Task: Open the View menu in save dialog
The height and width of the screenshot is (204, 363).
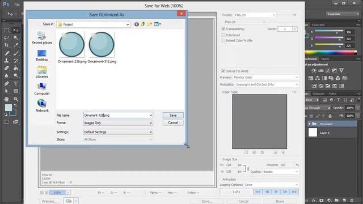Action: [158, 24]
